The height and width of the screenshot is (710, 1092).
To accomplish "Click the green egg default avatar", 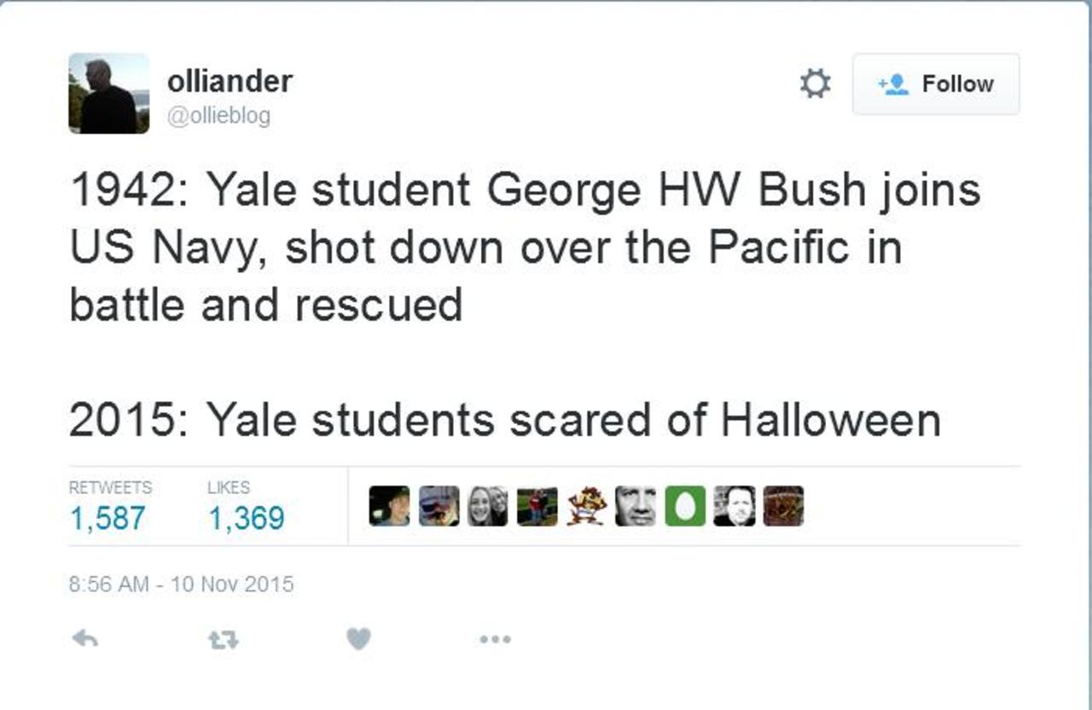I will (685, 506).
